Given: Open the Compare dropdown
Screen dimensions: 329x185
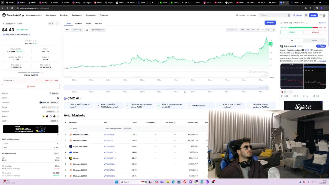Looking at the screenshot, I should pyautogui.click(x=232, y=30).
